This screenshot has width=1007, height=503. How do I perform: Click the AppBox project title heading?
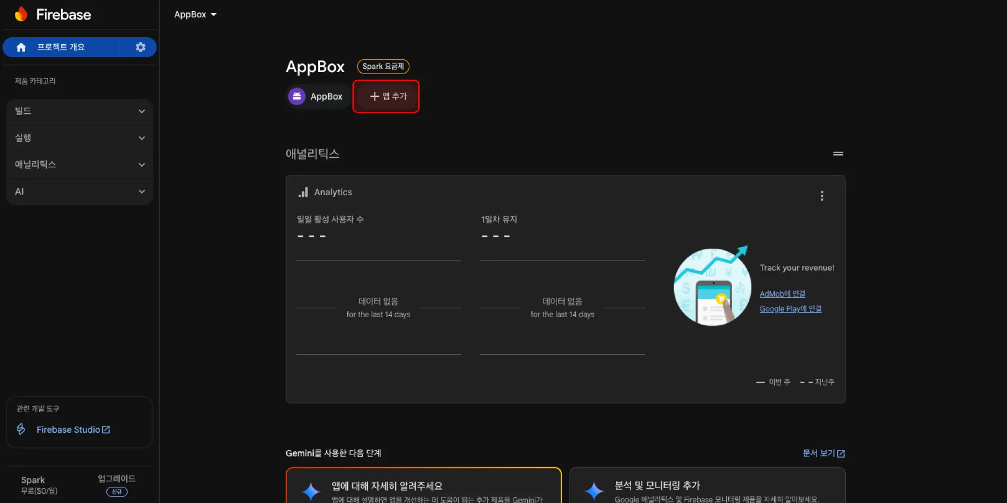click(315, 67)
